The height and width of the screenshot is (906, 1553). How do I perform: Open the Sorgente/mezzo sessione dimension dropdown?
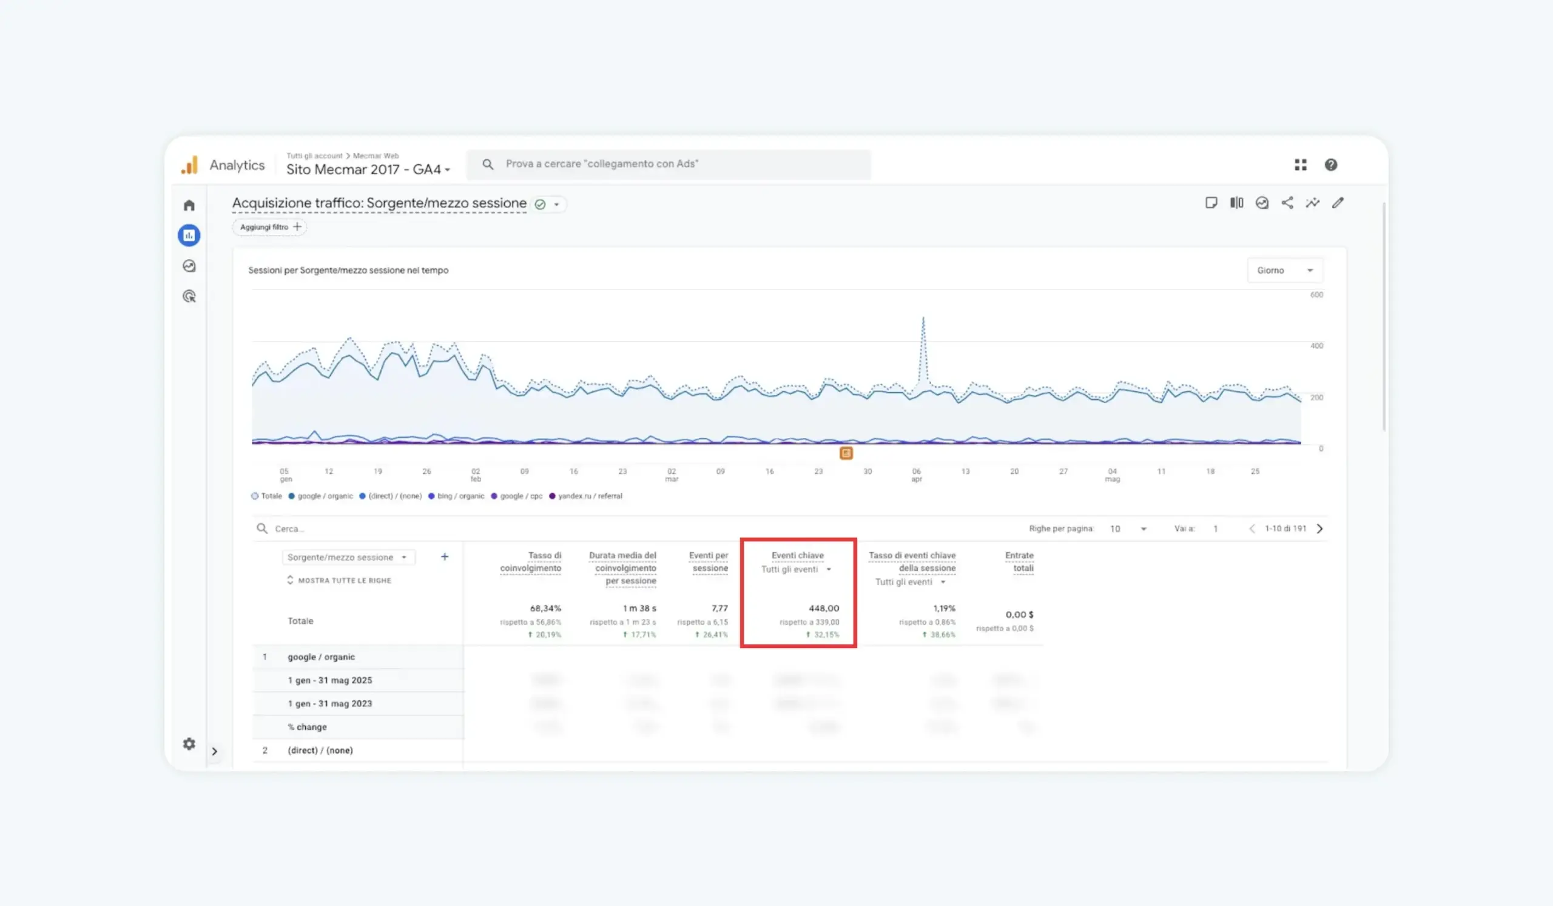pyautogui.click(x=348, y=557)
